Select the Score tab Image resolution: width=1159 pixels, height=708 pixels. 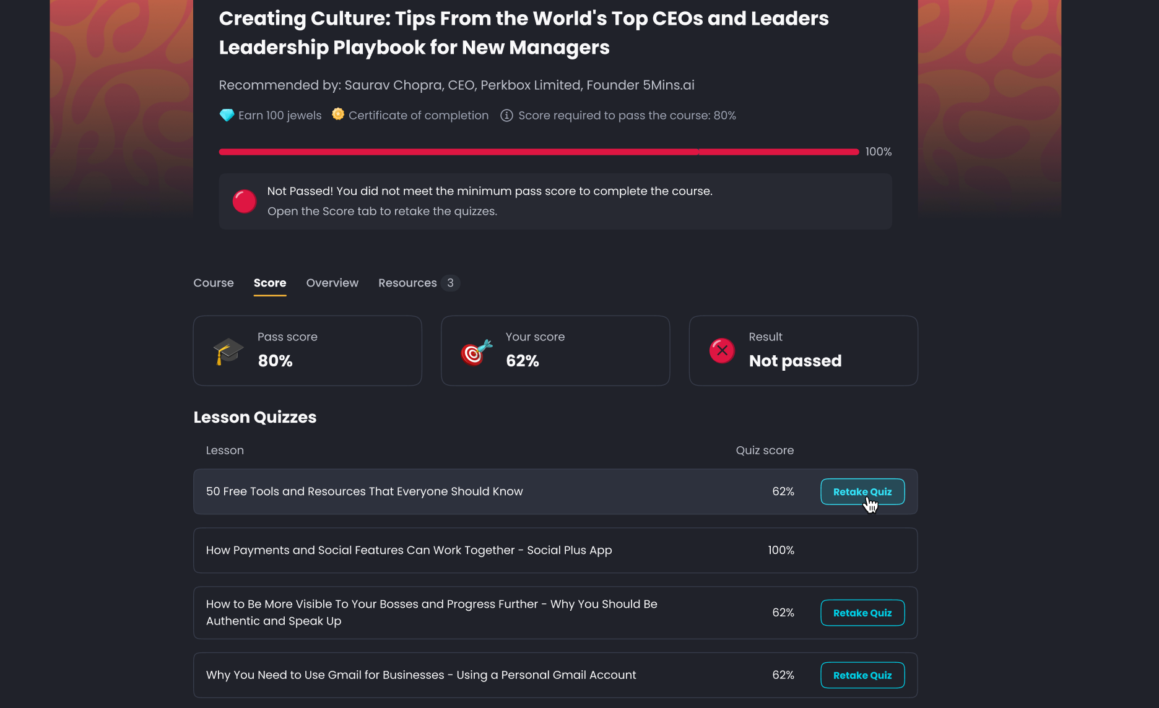coord(270,283)
